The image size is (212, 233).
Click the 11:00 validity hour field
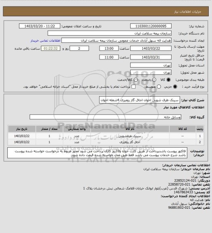point(109,57)
